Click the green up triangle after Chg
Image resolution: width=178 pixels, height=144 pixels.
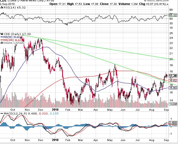coord(167,4)
